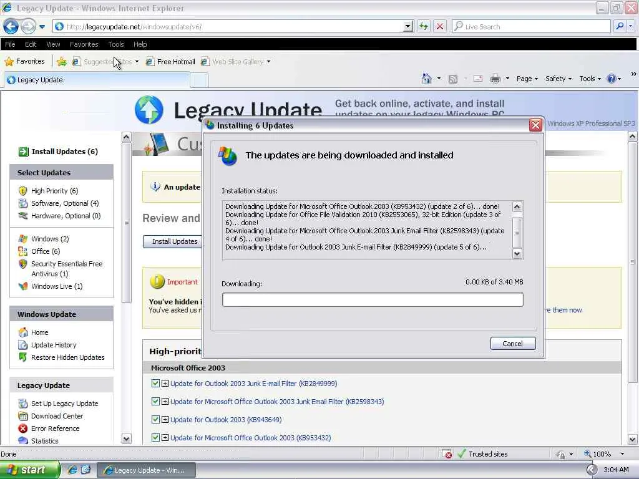
Task: Click Add to Favorites Bar icon
Action: 62,62
